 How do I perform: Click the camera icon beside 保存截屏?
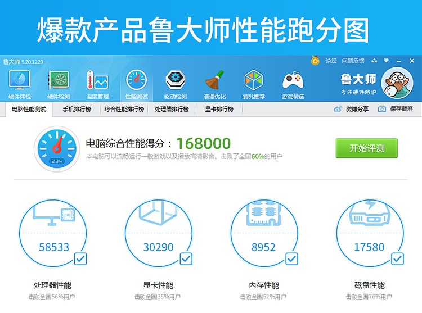pyautogui.click(x=381, y=109)
